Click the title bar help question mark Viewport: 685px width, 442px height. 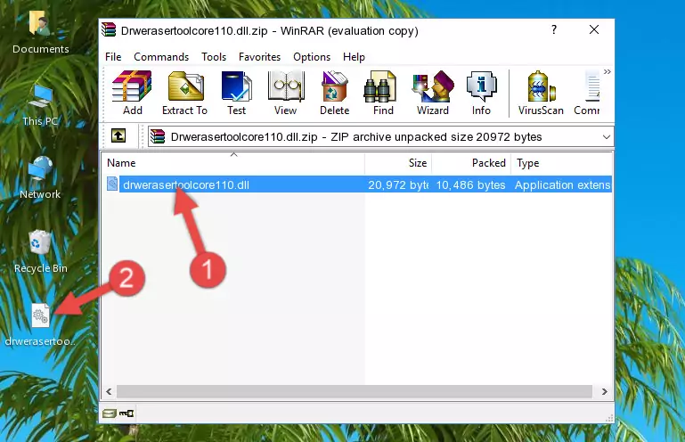(x=554, y=29)
